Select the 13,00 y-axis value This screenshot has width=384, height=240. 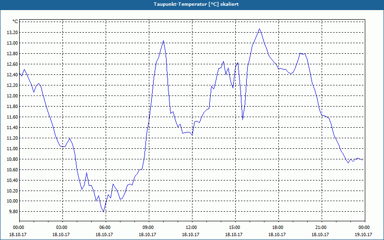[13, 43]
